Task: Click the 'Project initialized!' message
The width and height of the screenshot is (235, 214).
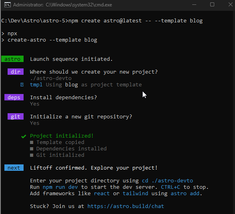Action: tap(62, 136)
